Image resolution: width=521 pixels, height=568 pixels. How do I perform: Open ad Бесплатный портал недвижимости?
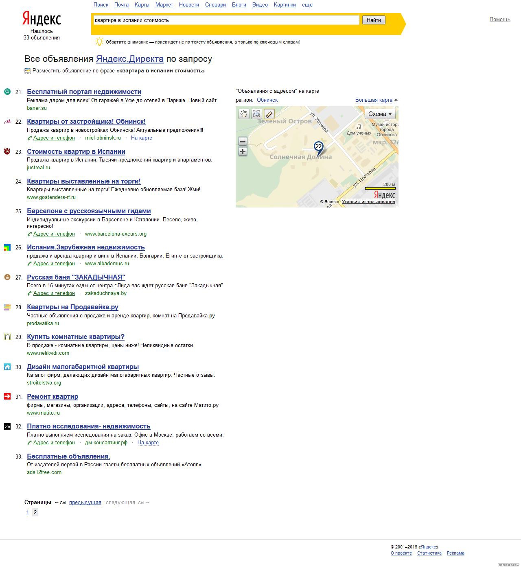[x=84, y=92]
